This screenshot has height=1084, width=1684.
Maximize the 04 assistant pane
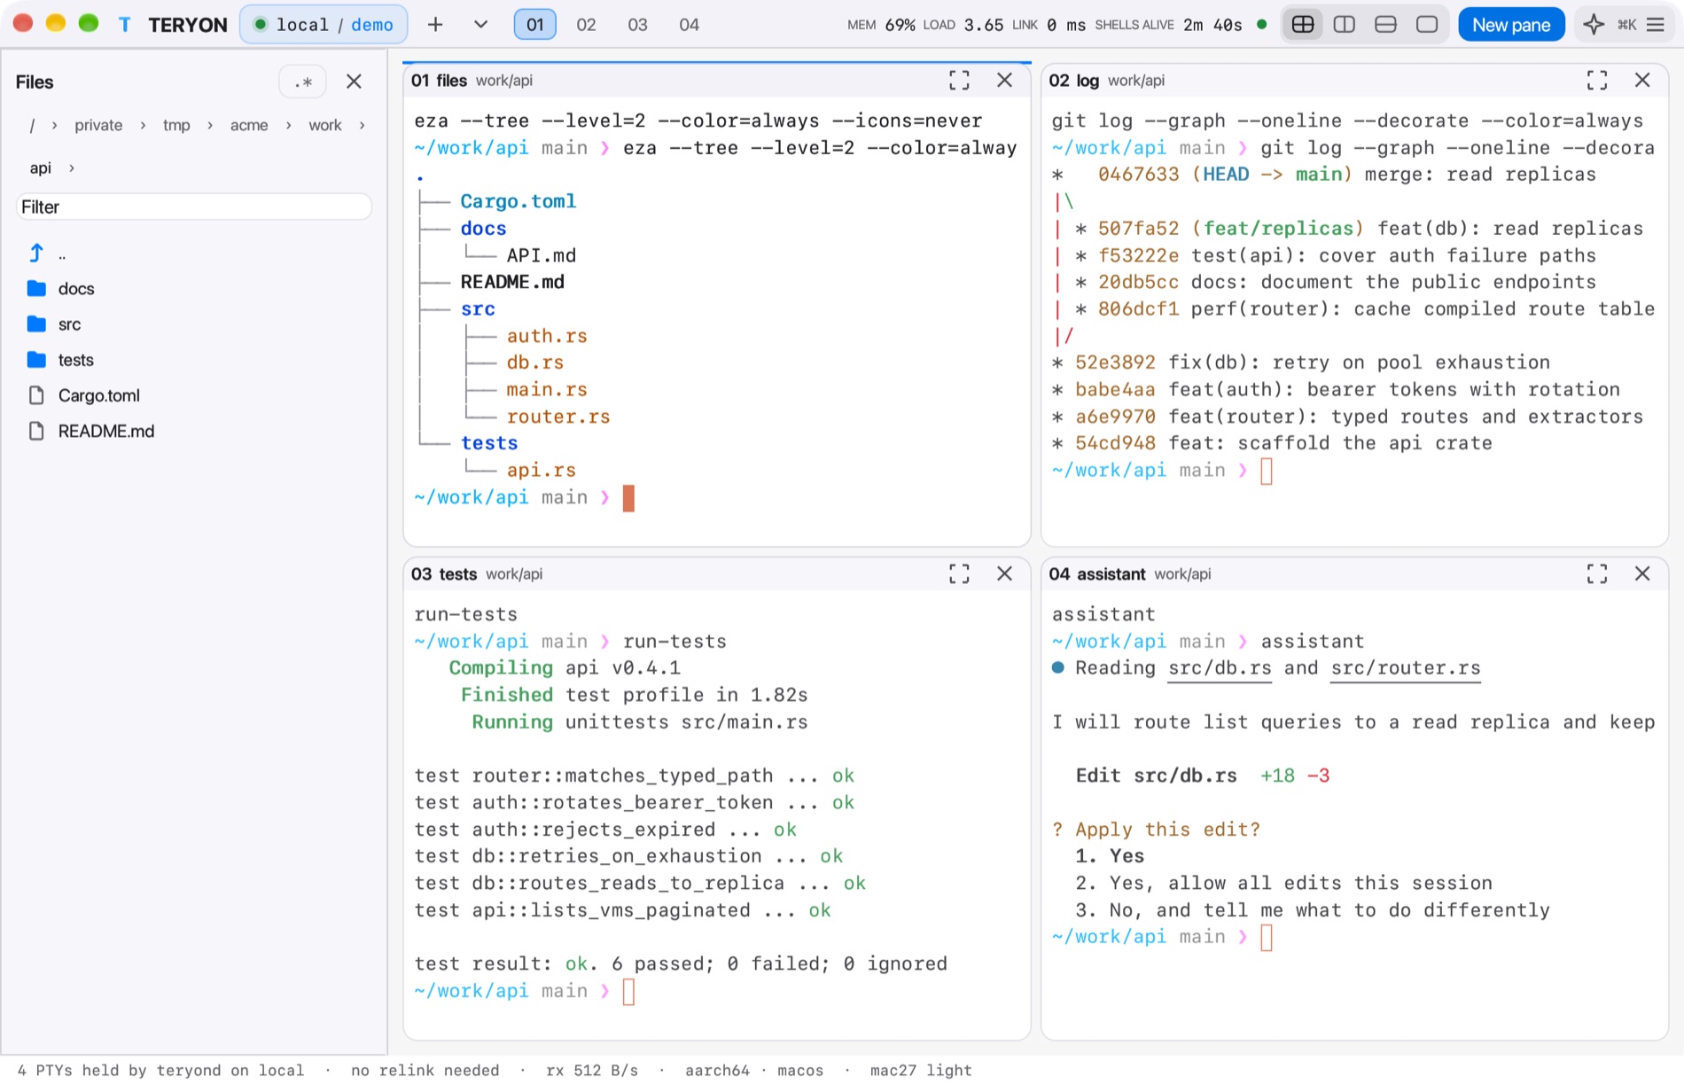point(1597,574)
